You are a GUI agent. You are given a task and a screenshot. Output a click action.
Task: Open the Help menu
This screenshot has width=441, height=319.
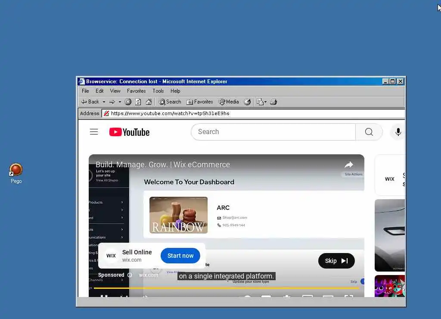click(175, 91)
